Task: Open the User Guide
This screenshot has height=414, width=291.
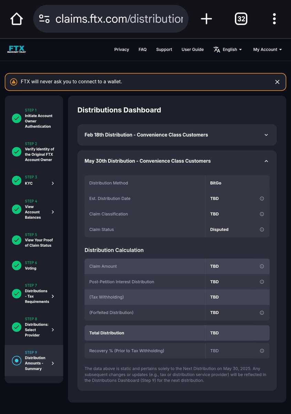Action: (193, 50)
